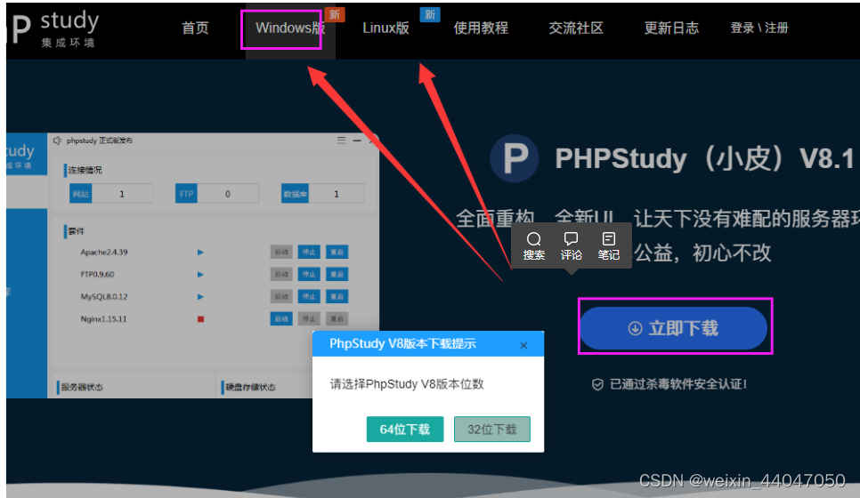Image resolution: width=860 pixels, height=498 pixels.
Task: Click the 服务器状态 section heading
Action: (82, 388)
